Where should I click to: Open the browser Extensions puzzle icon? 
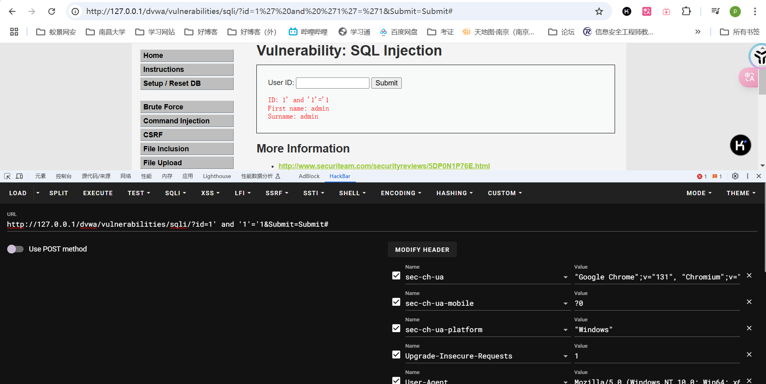(x=686, y=12)
